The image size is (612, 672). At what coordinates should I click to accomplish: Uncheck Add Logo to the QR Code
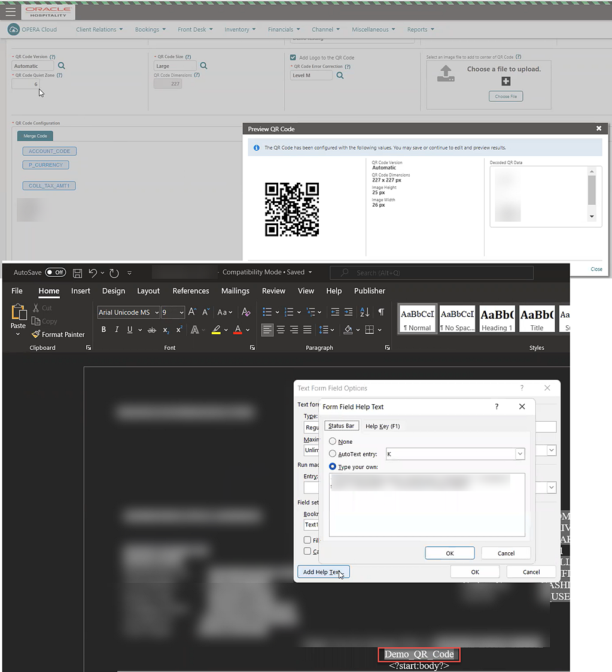point(293,56)
